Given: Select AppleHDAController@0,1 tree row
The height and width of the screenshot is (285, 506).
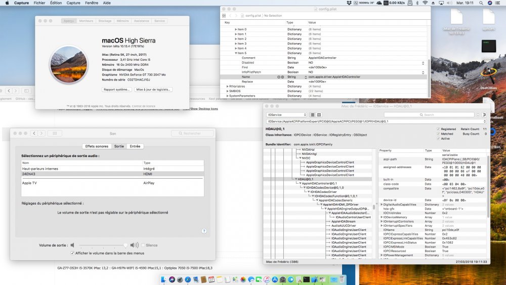Looking at the screenshot, I should [x=319, y=183].
